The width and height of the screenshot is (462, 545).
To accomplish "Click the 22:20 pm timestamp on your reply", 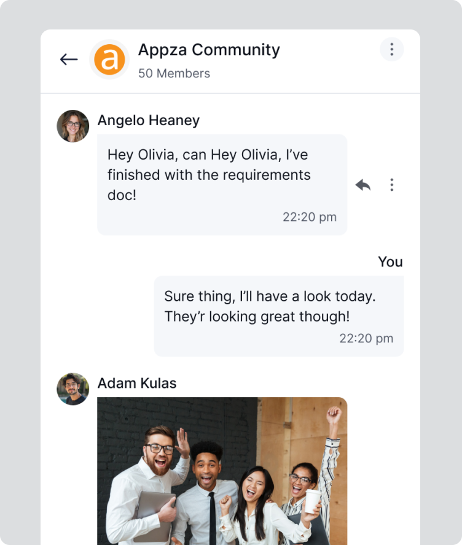I will (366, 338).
